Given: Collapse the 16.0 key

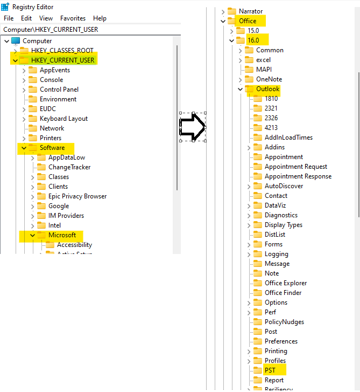Looking at the screenshot, I should pyautogui.click(x=231, y=40).
